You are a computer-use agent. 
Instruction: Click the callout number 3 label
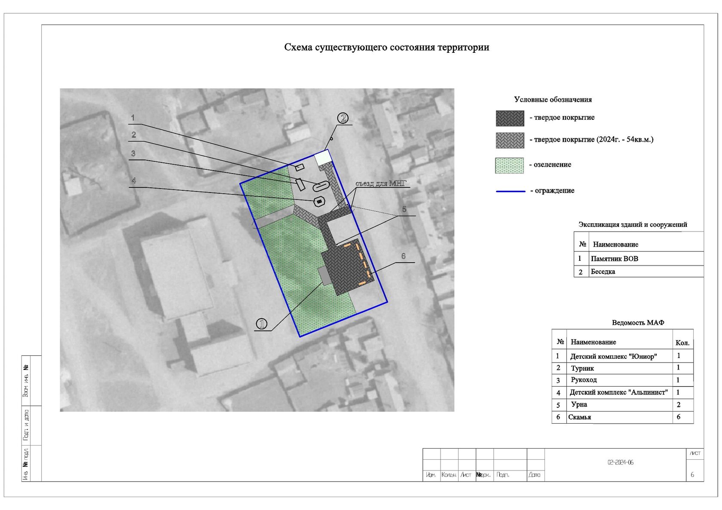(133, 154)
